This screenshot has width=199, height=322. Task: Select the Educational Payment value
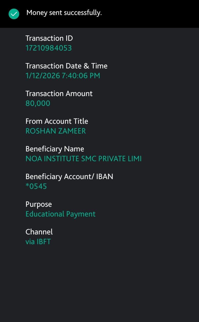pyautogui.click(x=60, y=214)
